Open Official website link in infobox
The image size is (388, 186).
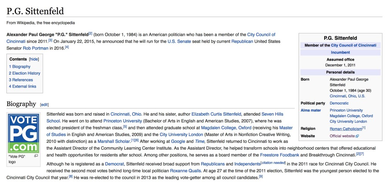tap(342, 136)
